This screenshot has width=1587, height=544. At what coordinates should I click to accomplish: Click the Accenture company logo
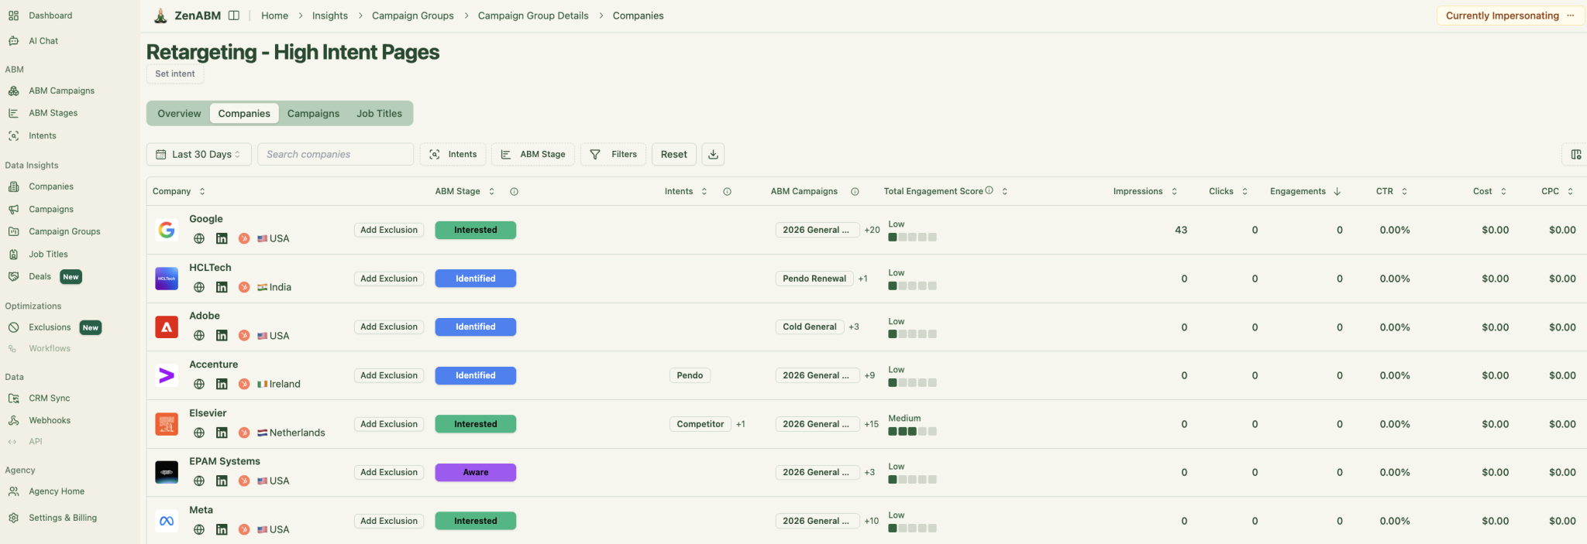[x=167, y=375]
